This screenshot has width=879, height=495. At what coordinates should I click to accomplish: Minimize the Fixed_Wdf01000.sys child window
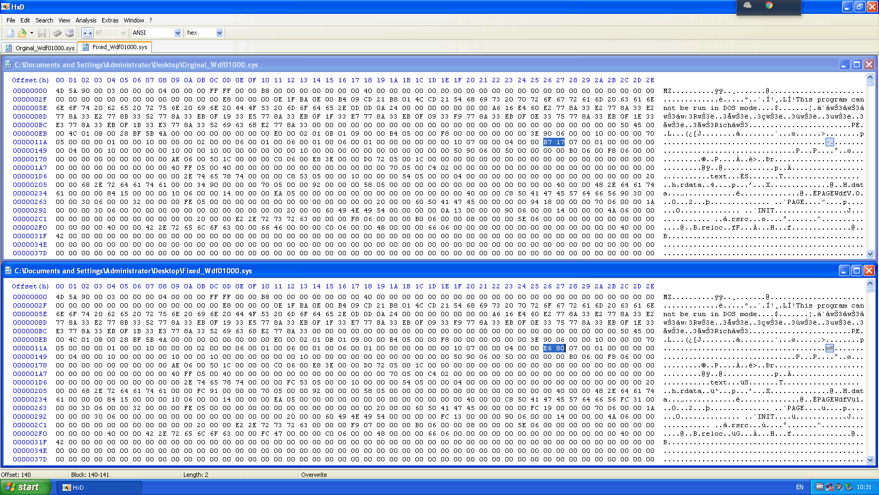pyautogui.click(x=844, y=271)
